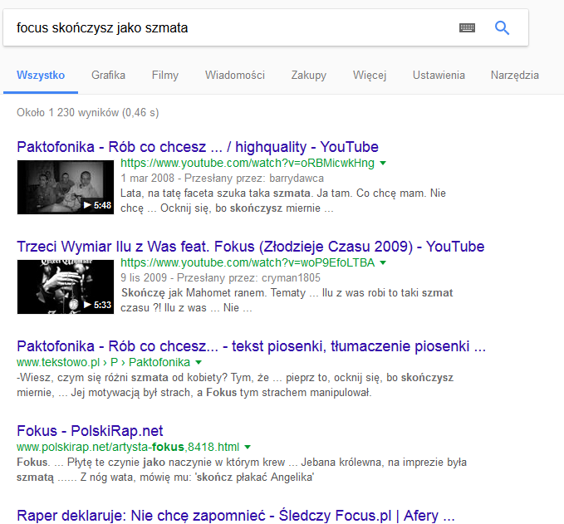Click the '9 lis 2009 - Przesłany przez: cryman1805' line

220,278
